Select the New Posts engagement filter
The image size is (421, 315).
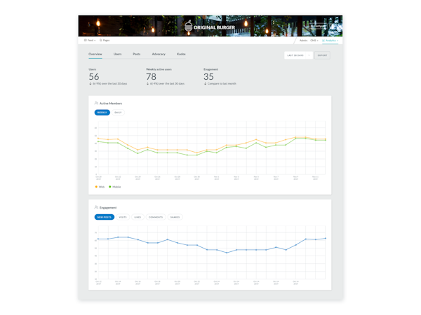click(x=104, y=217)
